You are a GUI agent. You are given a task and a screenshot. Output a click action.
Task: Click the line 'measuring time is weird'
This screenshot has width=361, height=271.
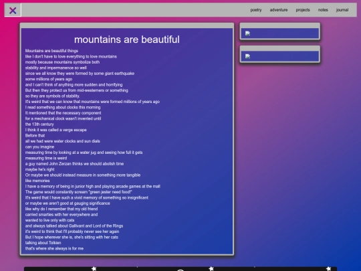46,158
